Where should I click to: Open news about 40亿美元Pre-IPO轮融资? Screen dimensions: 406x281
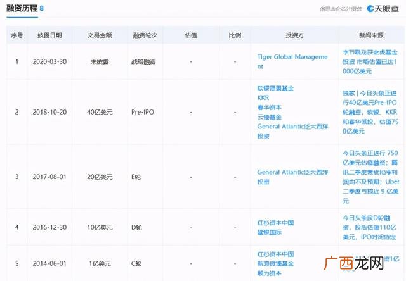click(x=370, y=112)
